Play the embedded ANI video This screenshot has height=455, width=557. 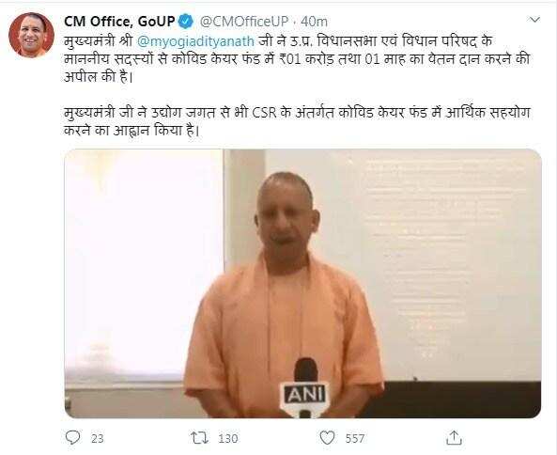pos(302,283)
